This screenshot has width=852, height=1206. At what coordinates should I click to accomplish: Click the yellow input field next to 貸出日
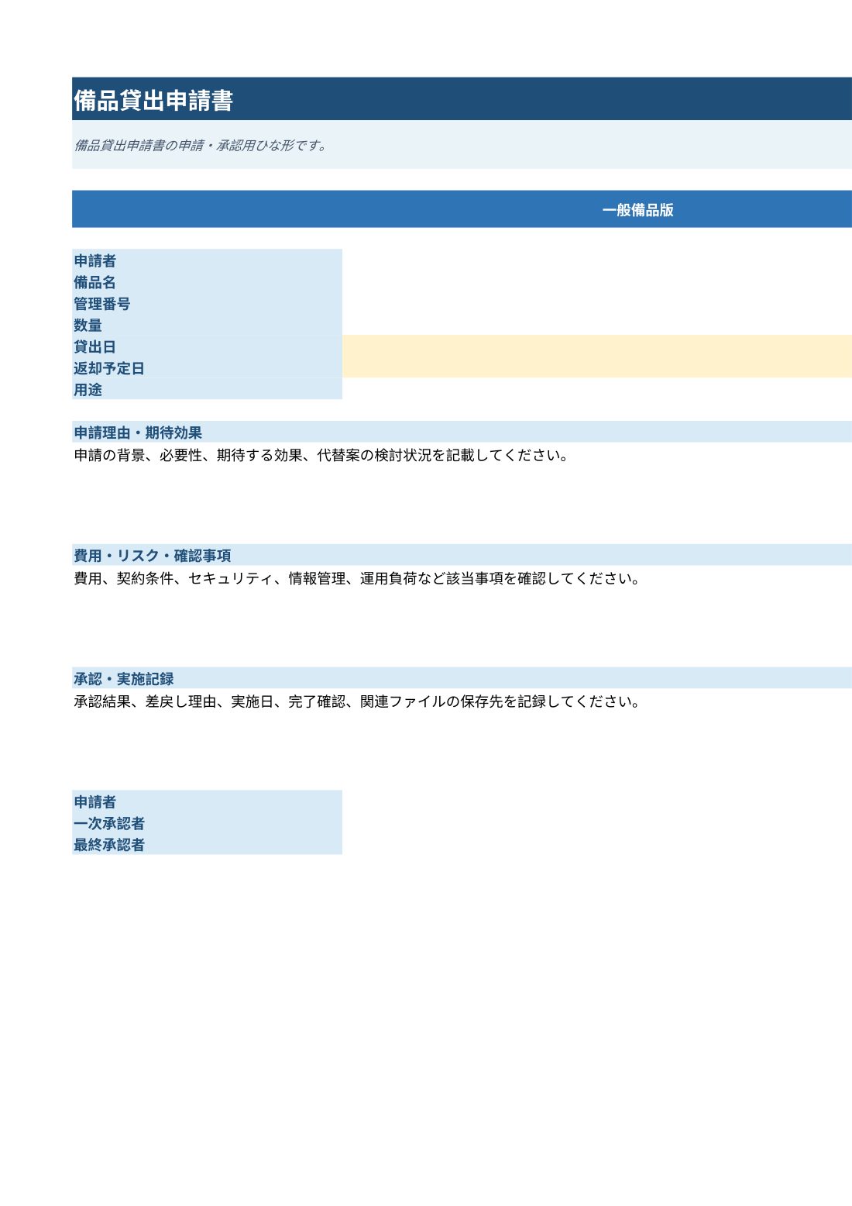[597, 346]
